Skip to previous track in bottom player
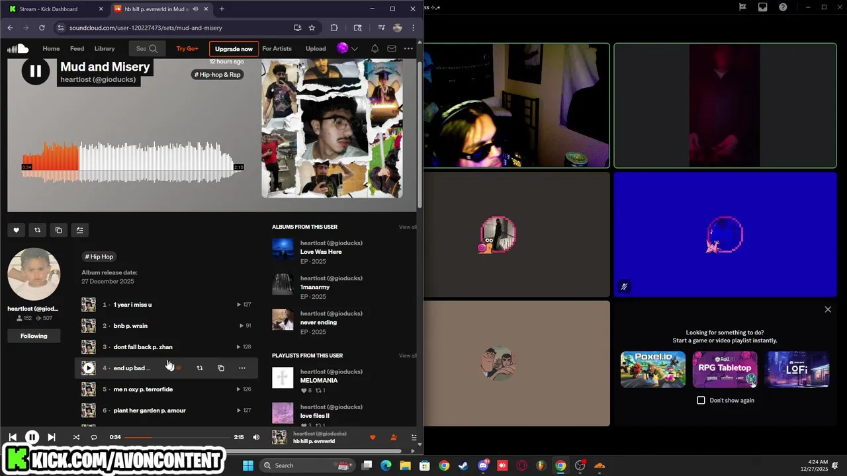The height and width of the screenshot is (476, 847). [13, 437]
